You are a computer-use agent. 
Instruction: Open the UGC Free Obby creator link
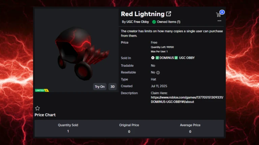(138, 22)
